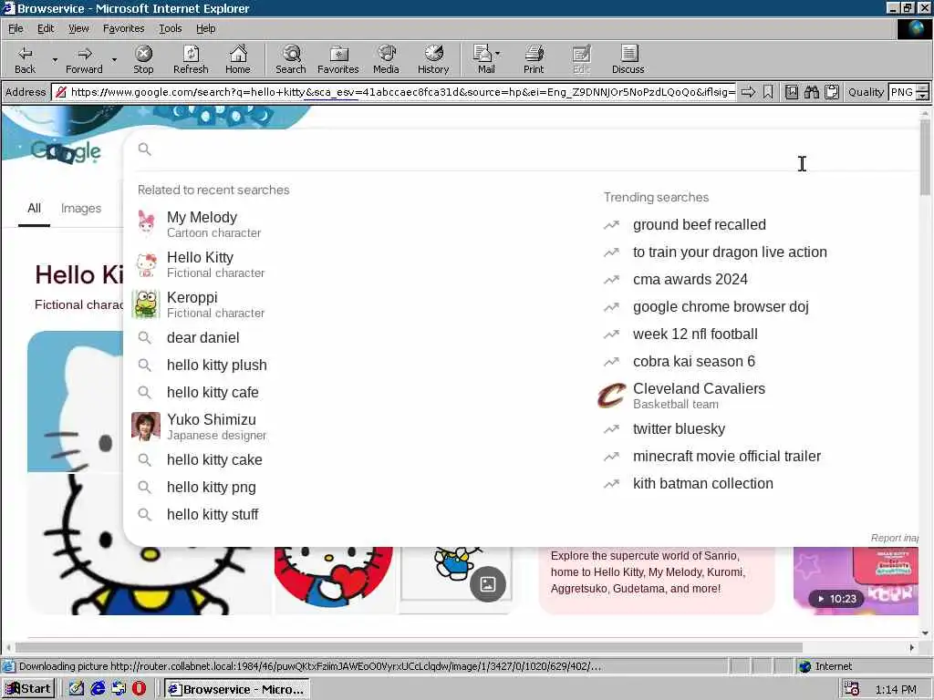Refresh the current page
This screenshot has height=700, width=934.
[x=191, y=59]
